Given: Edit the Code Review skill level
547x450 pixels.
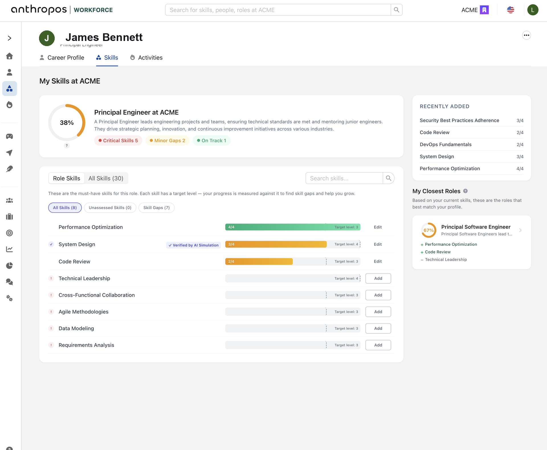Looking at the screenshot, I should click(378, 261).
